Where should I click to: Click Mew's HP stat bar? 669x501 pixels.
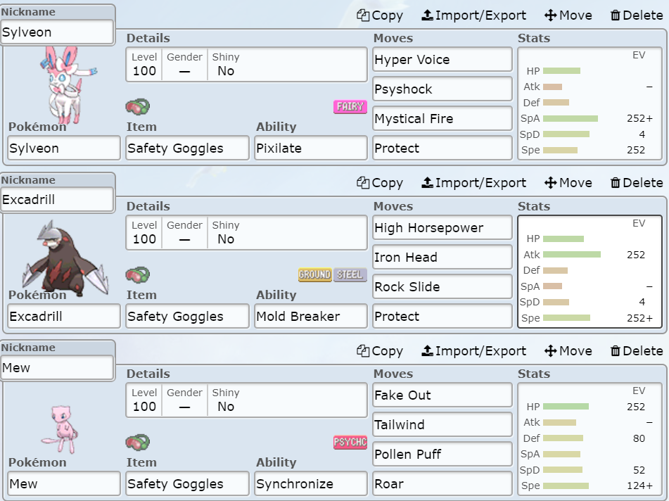click(566, 407)
